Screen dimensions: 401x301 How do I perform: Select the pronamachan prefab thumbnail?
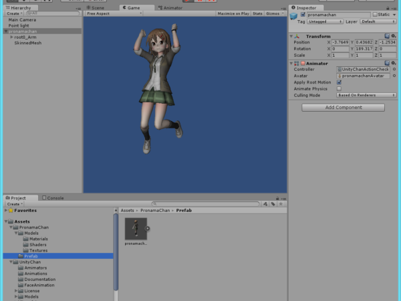[x=136, y=229]
